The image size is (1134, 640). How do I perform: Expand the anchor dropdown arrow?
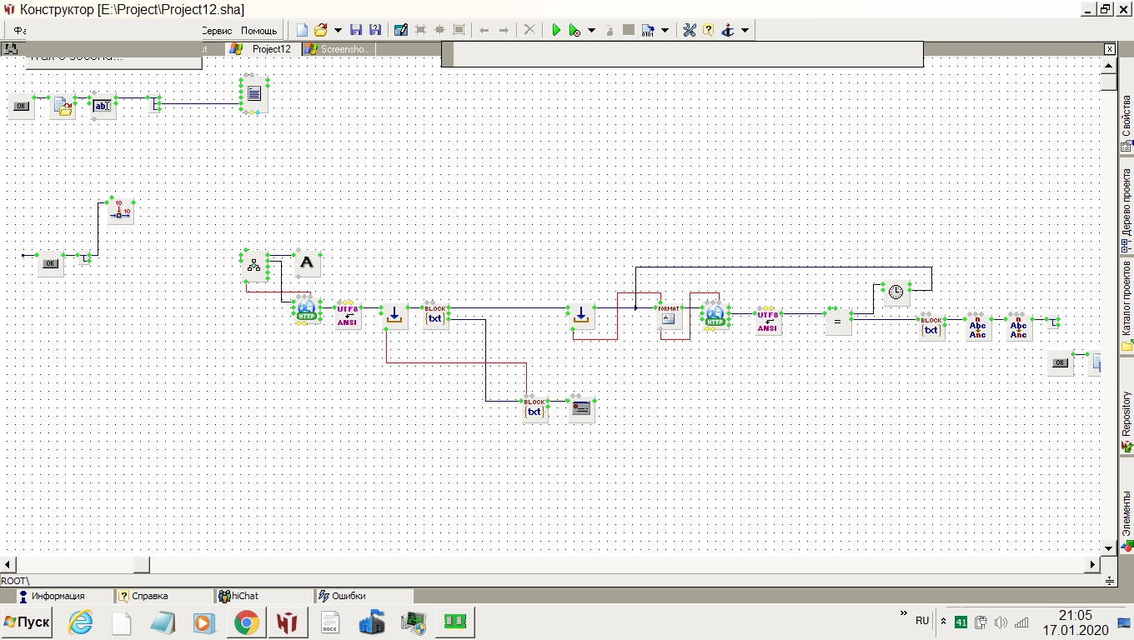click(745, 30)
